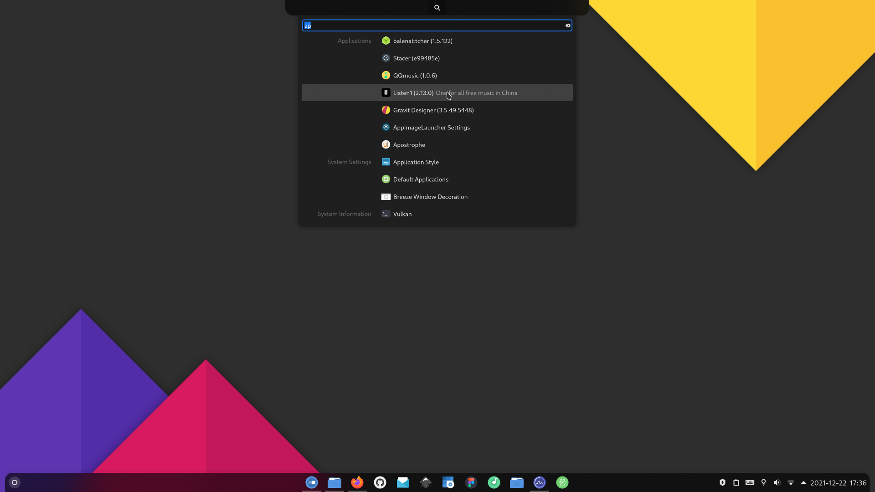Open Default Applications settings entry
This screenshot has width=875, height=492.
[x=437, y=179]
